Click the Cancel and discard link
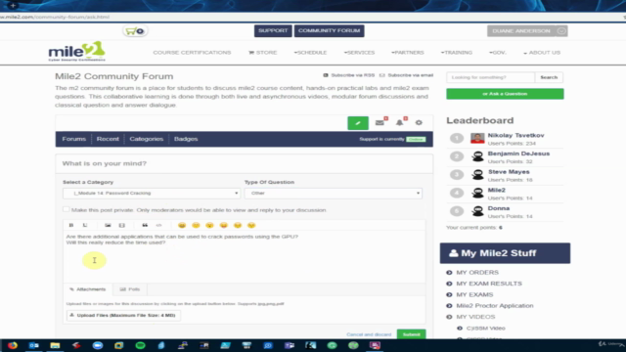 click(369, 334)
